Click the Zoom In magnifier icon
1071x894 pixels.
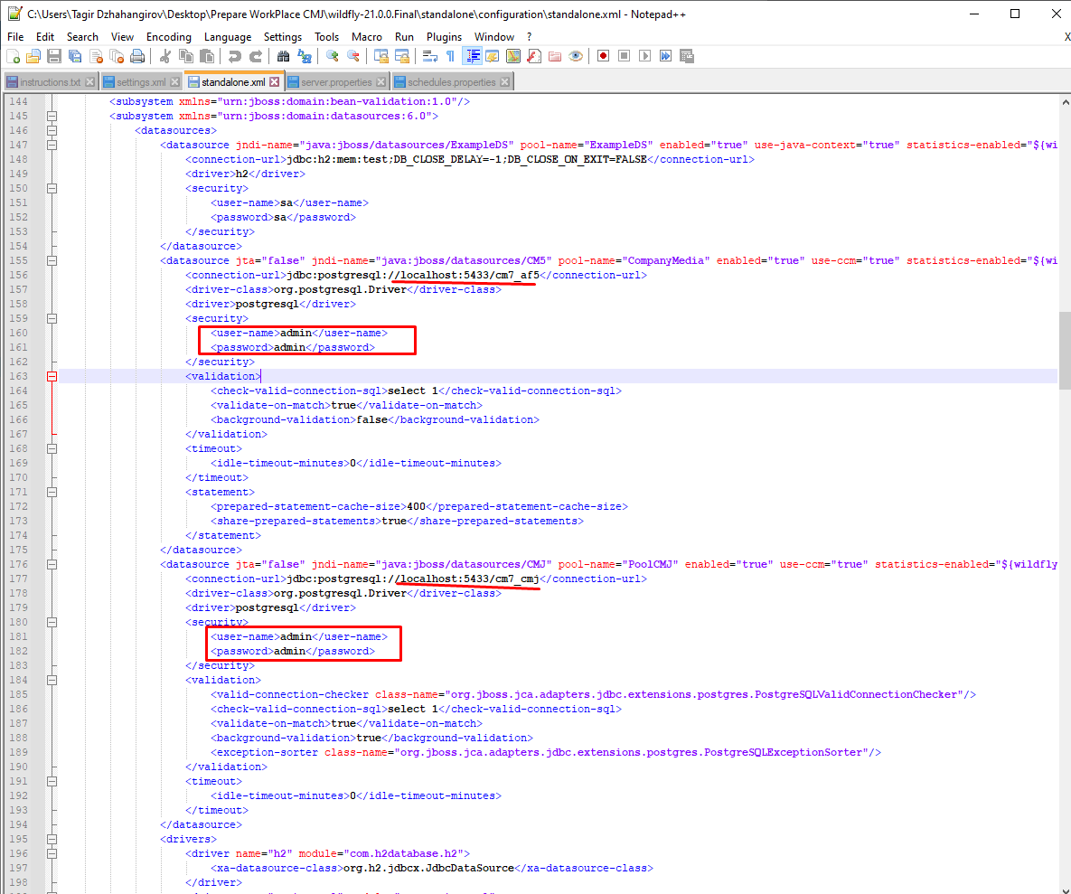333,56
